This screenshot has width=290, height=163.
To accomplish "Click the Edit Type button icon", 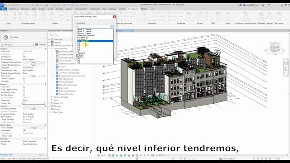I will point(37,45).
